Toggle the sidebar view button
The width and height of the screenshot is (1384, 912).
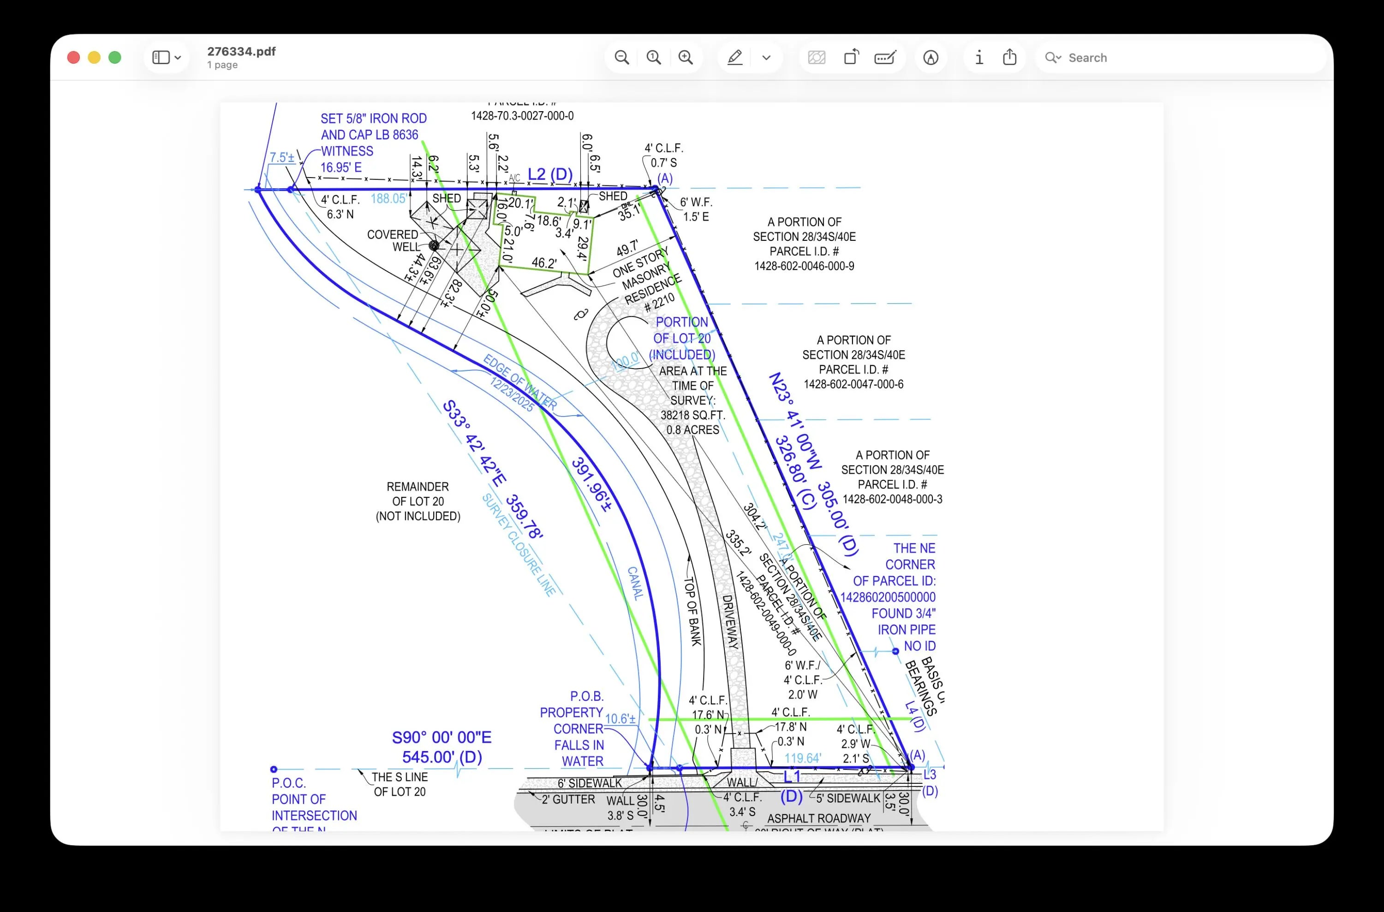tap(161, 58)
